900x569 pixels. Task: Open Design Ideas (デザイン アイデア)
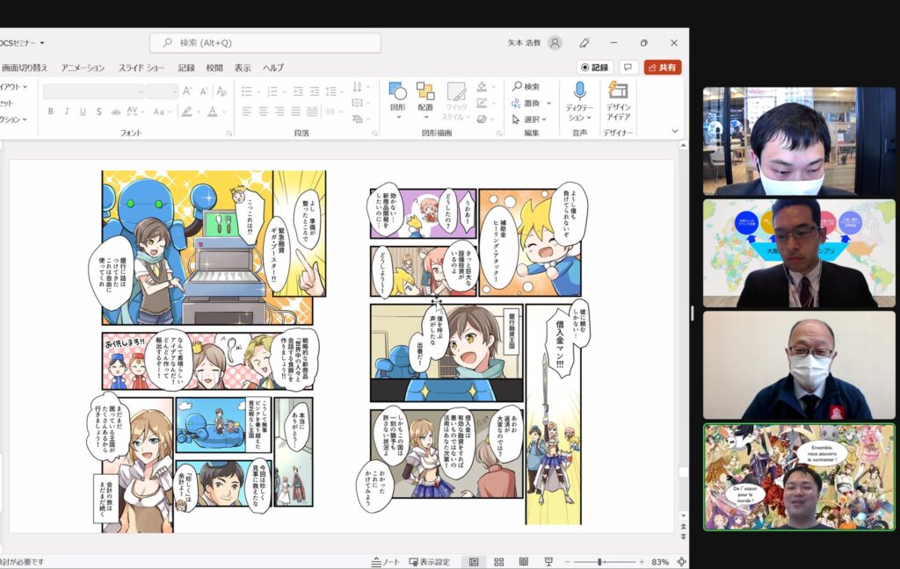[x=618, y=102]
